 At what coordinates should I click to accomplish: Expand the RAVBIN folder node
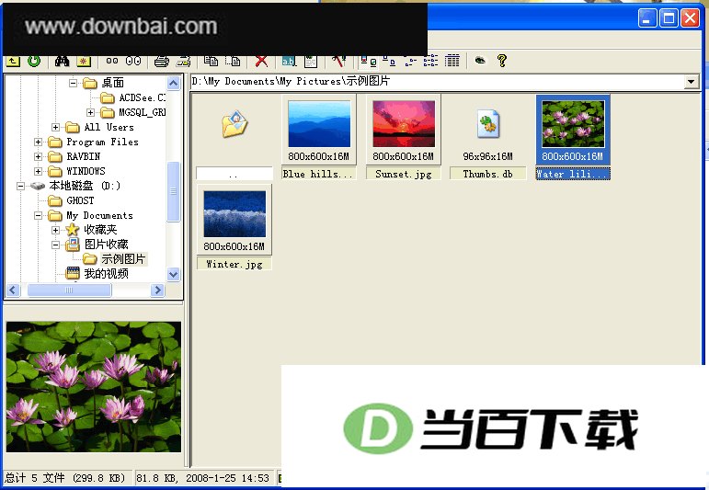(x=38, y=156)
